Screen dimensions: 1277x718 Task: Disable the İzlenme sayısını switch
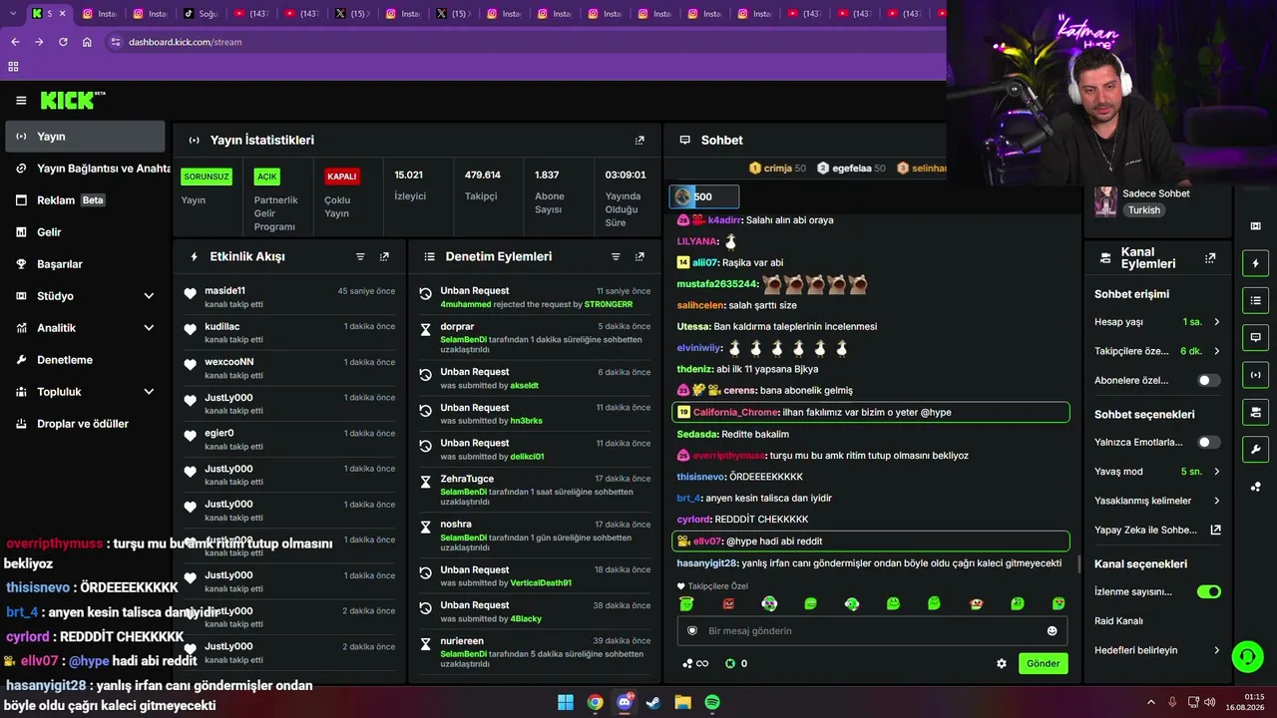(x=1208, y=591)
